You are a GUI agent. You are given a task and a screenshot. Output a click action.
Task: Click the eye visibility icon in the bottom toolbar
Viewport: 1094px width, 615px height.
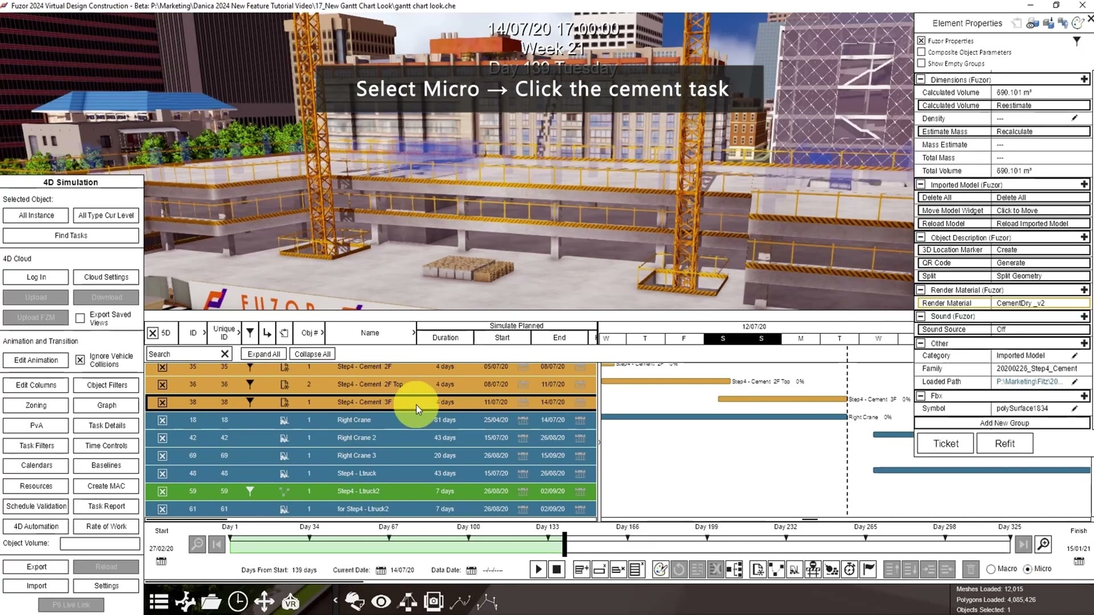(x=381, y=601)
